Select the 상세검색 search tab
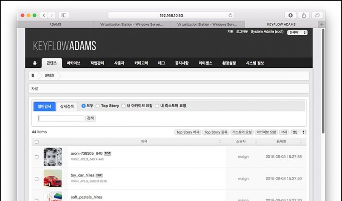The height and width of the screenshot is (201, 342). 67,107
